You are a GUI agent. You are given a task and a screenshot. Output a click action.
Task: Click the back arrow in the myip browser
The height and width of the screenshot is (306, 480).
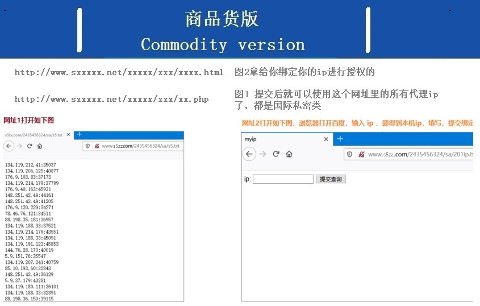pos(249,154)
